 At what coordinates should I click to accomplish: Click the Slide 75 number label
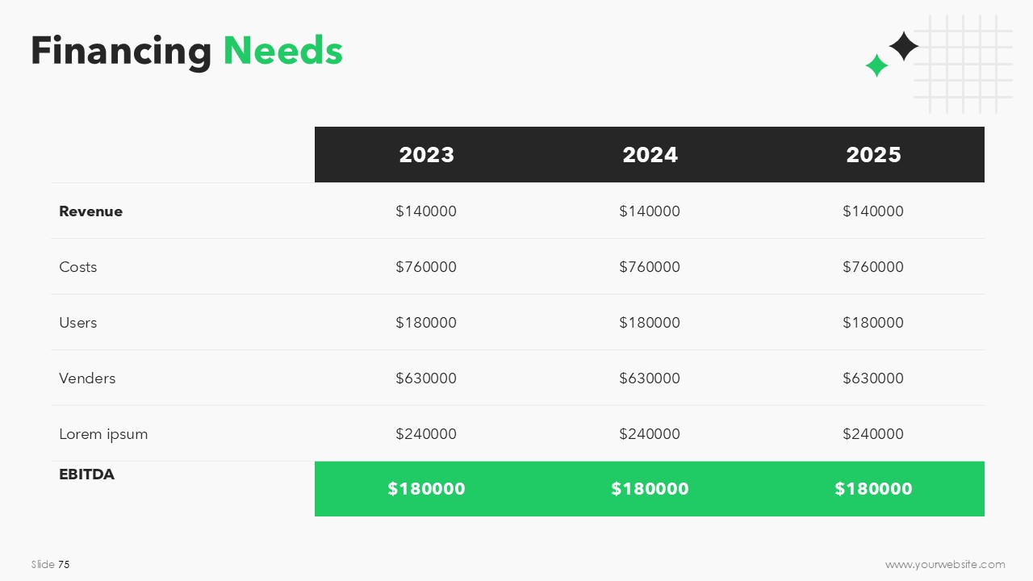50,565
